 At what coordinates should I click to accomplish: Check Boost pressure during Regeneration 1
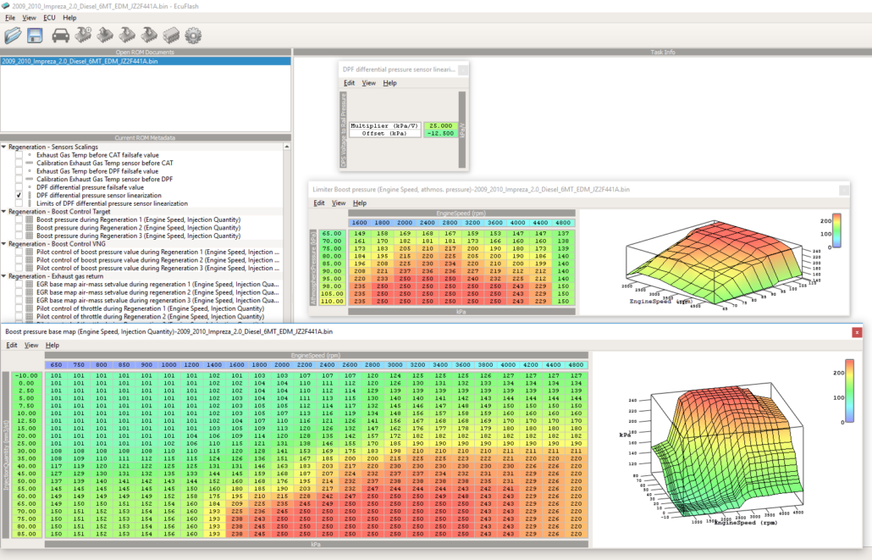tap(19, 219)
